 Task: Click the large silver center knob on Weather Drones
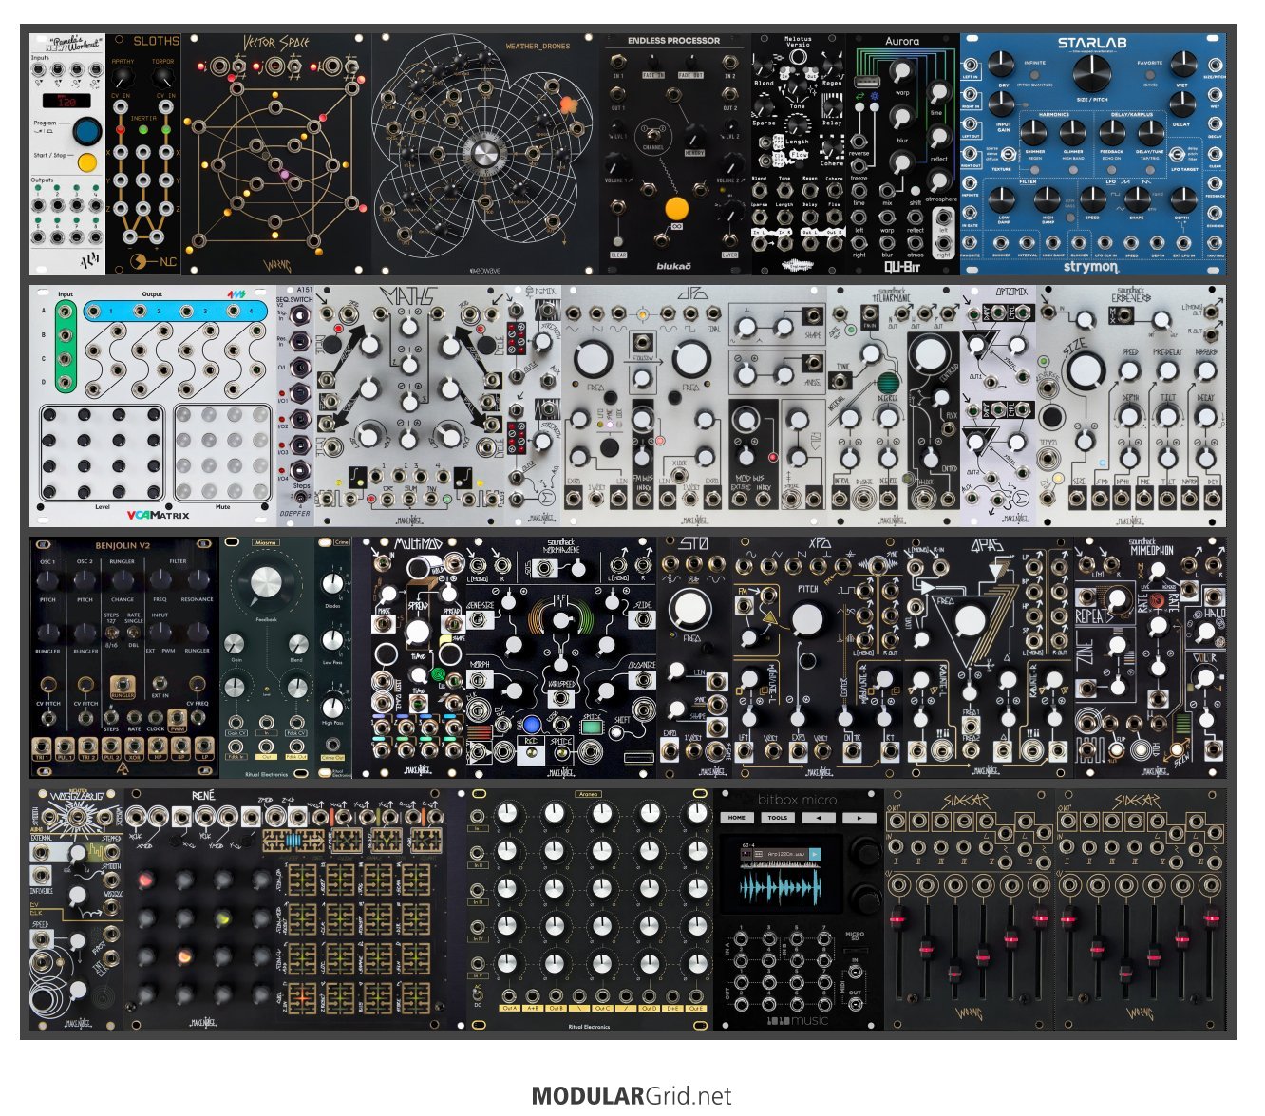(x=484, y=154)
